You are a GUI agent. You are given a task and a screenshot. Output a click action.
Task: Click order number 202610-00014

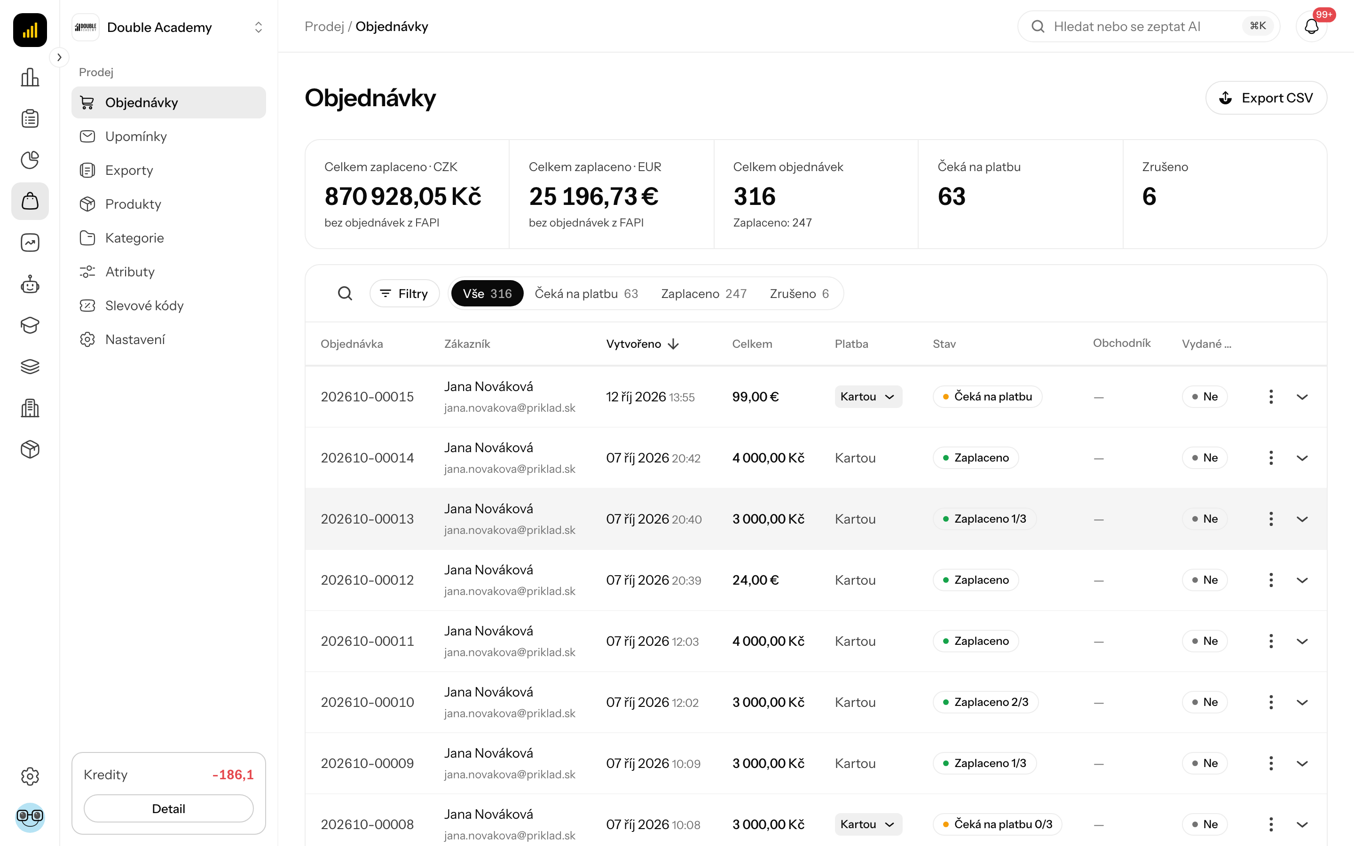click(367, 458)
